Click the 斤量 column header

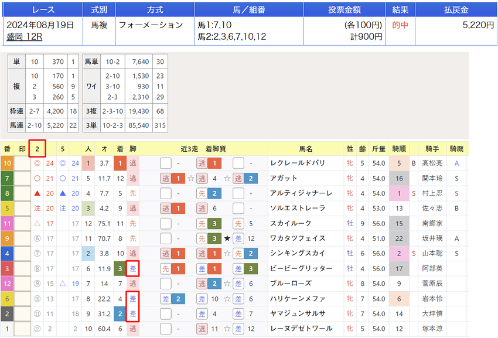[378, 149]
